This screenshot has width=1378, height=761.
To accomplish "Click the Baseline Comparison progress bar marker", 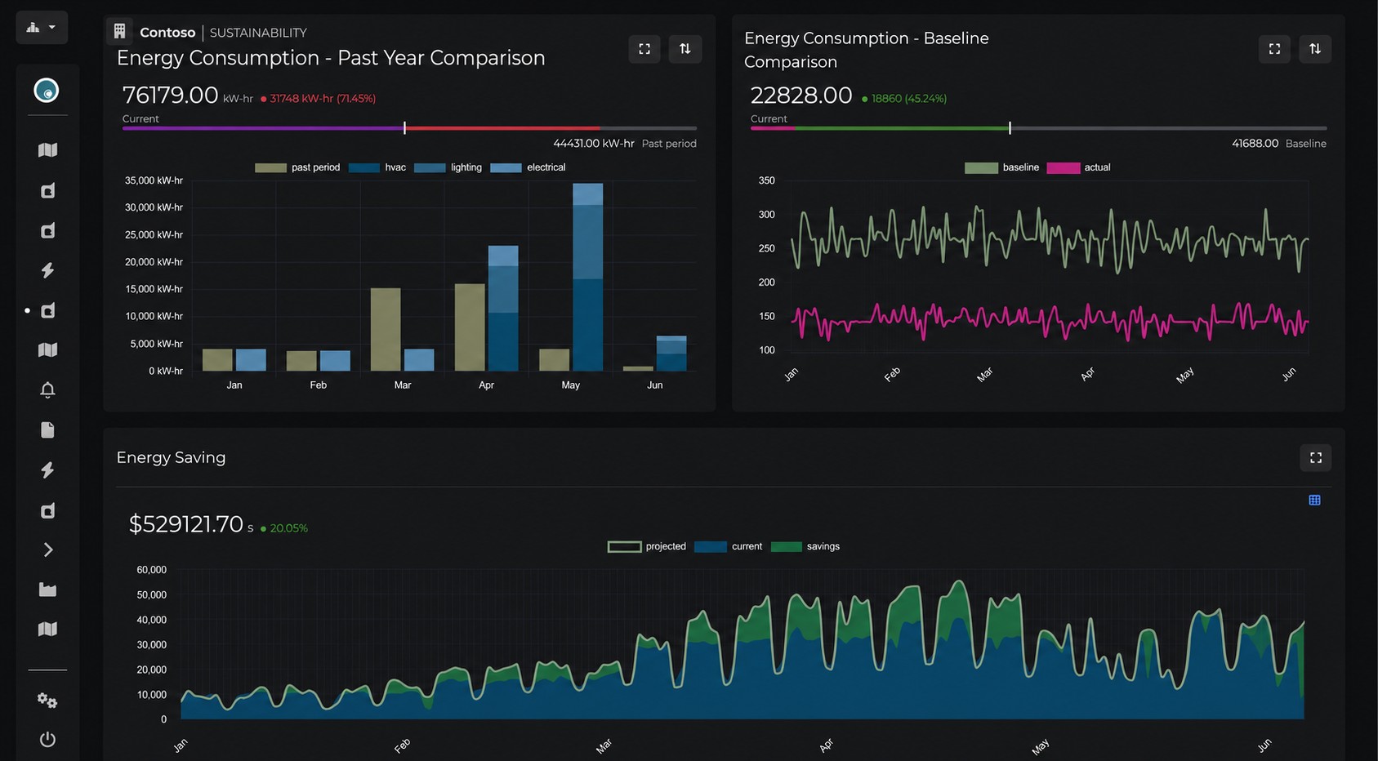I will coord(1010,128).
